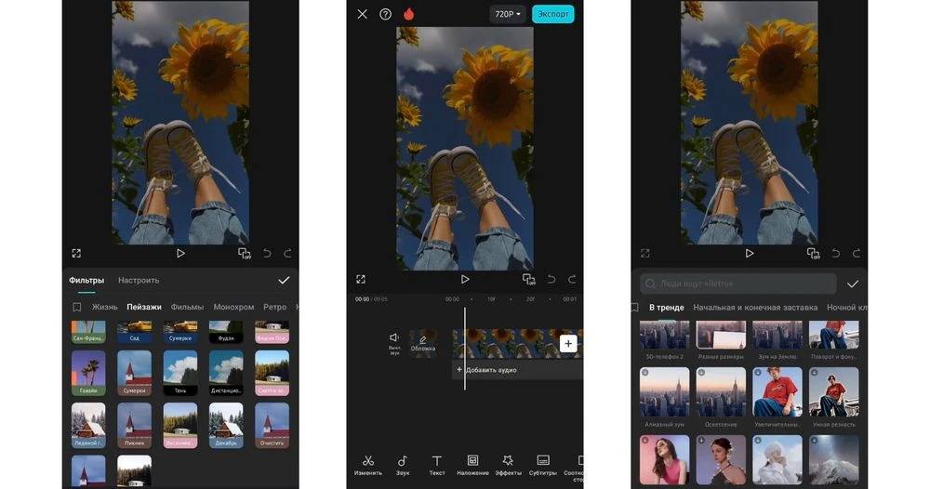Confirm filter selection with the checkmark
Screen dimensions: 930x489
[x=284, y=280]
